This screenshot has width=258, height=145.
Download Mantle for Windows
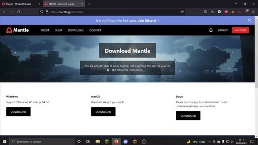pos(18,112)
